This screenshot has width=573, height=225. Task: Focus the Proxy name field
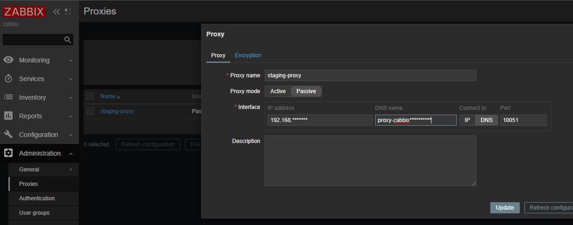click(x=370, y=75)
